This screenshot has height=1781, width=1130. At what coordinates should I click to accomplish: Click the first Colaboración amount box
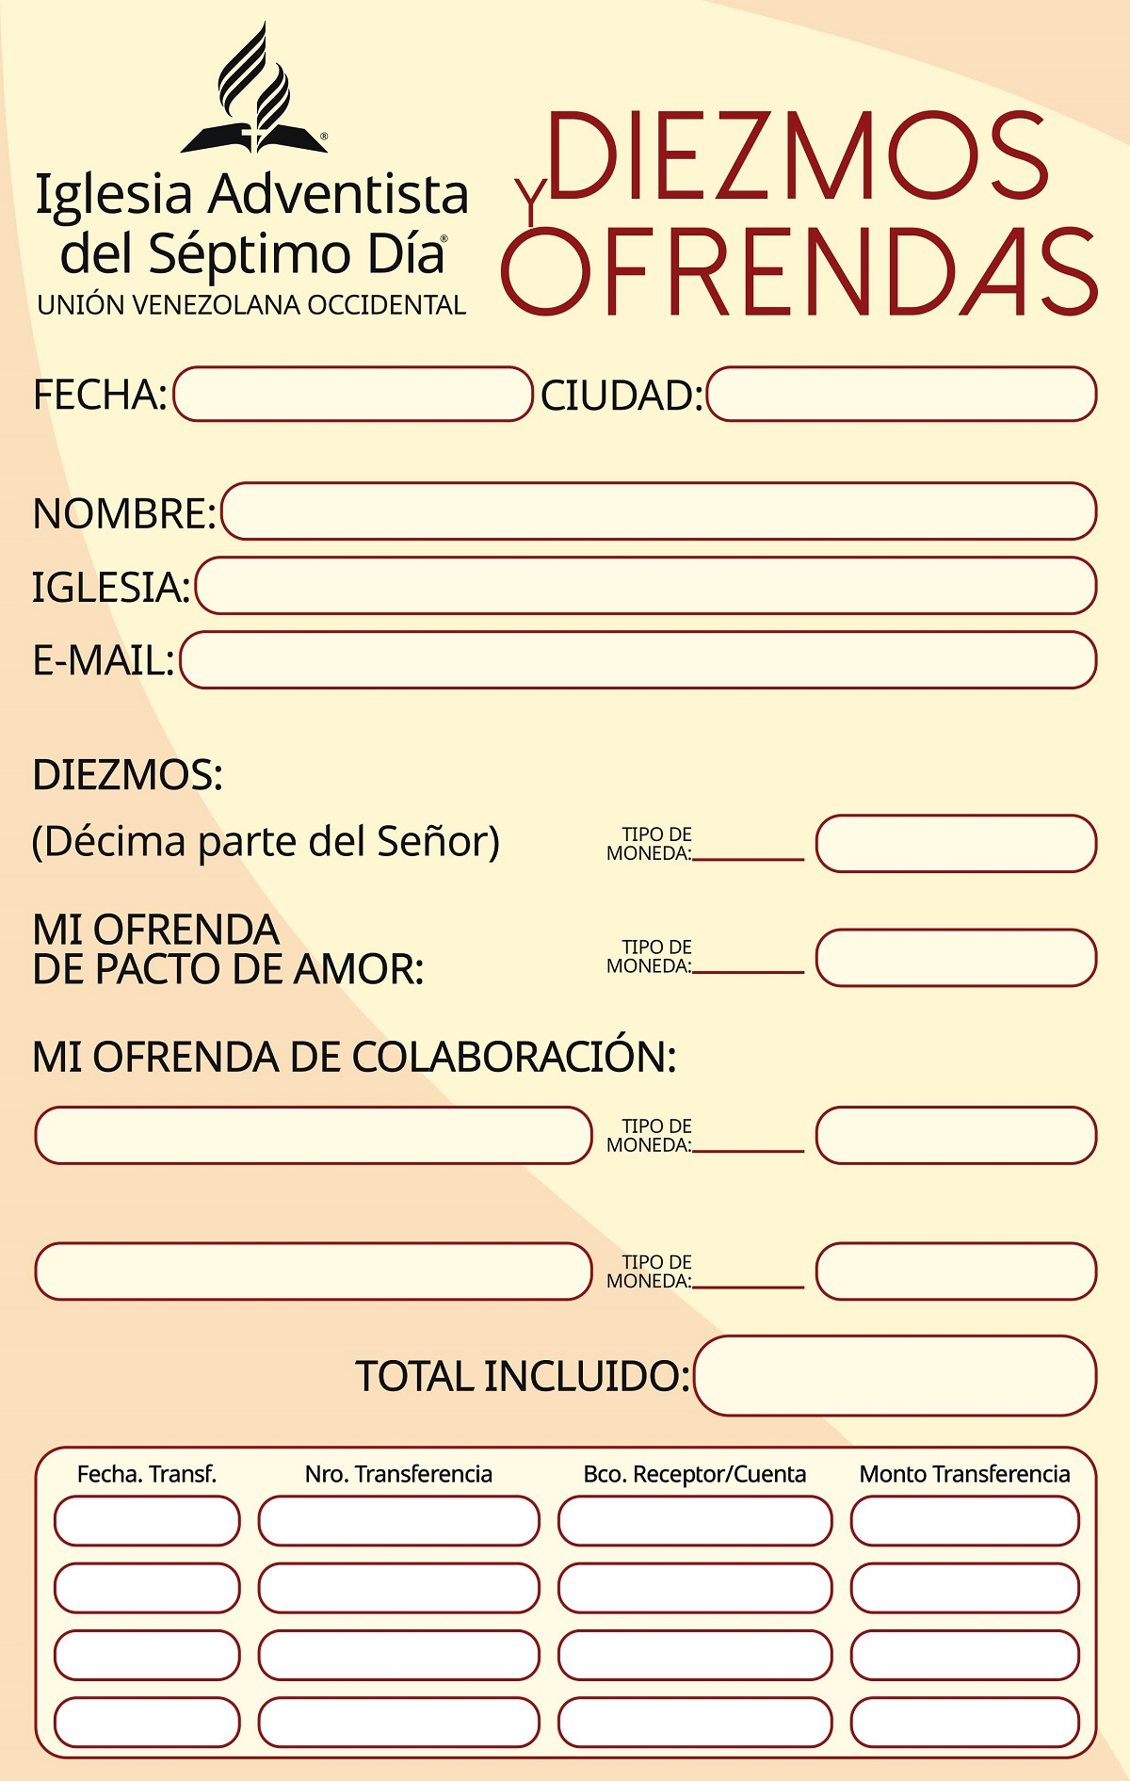[956, 1135]
